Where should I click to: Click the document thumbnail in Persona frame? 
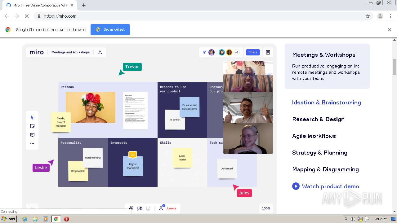(135, 111)
